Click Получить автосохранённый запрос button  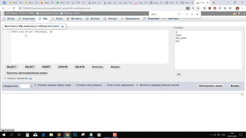27,73
